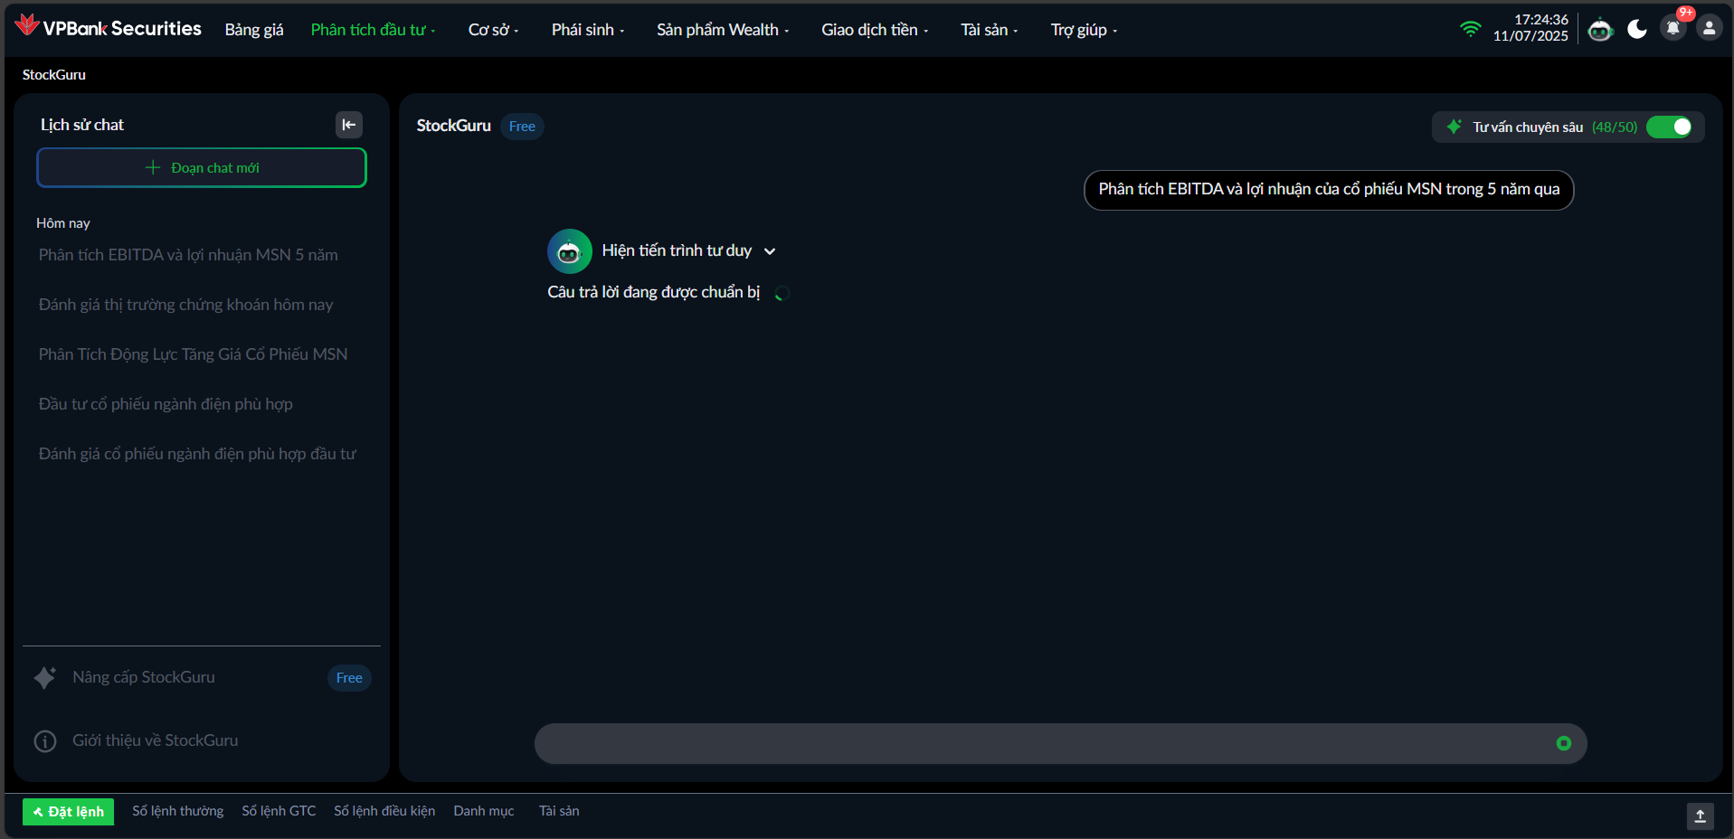Switch to the Sổ lệnh thường tab
This screenshot has width=1734, height=839.
177,811
